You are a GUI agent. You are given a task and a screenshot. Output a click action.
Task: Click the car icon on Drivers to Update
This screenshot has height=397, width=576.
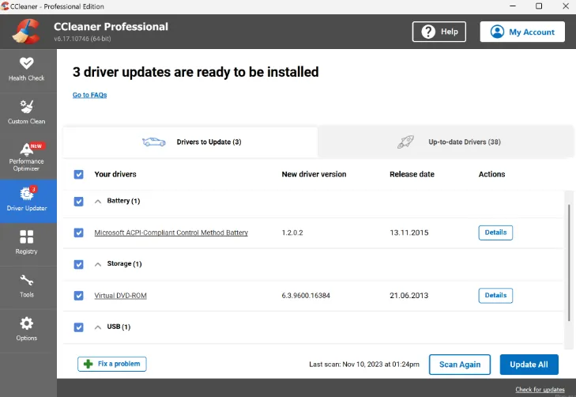154,142
